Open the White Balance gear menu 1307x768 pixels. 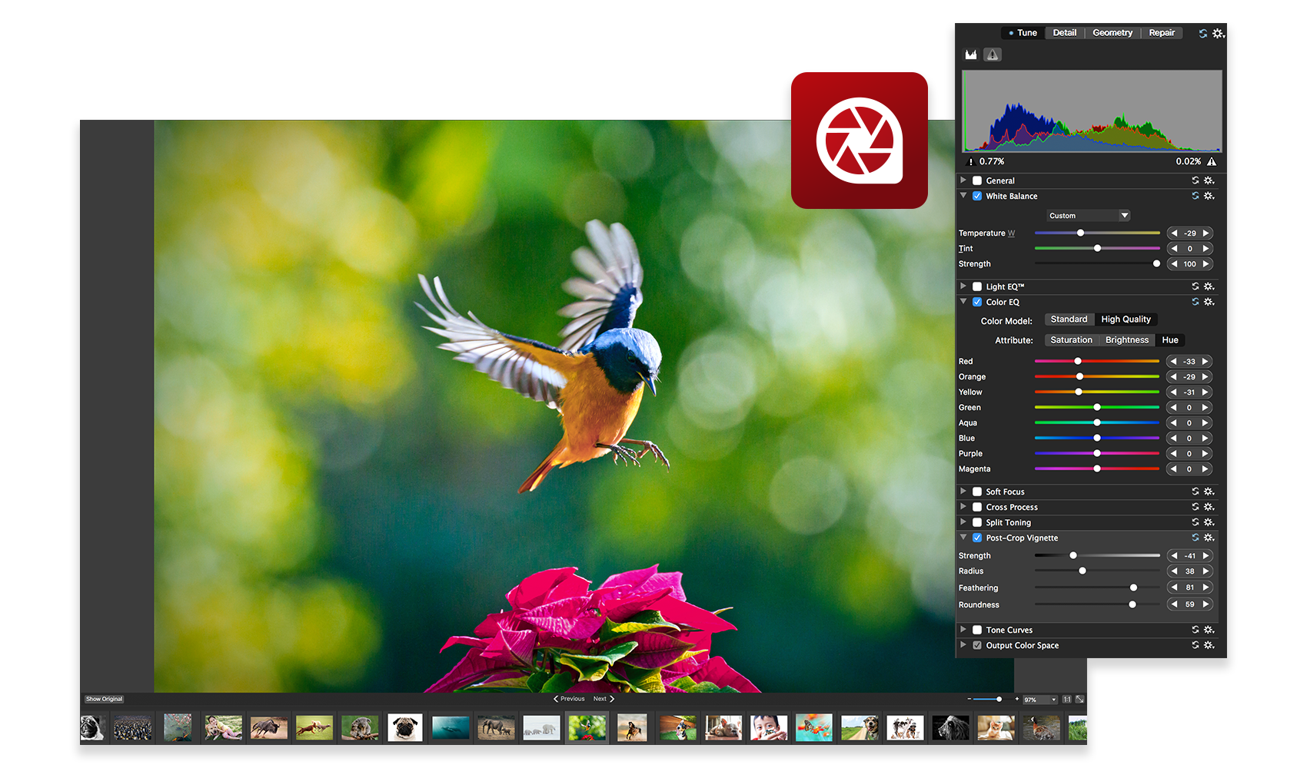click(x=1209, y=196)
